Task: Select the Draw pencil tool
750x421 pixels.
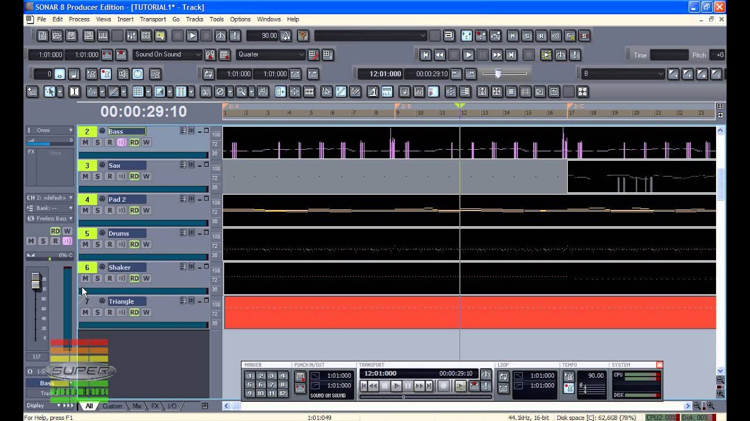Action: coord(114,92)
